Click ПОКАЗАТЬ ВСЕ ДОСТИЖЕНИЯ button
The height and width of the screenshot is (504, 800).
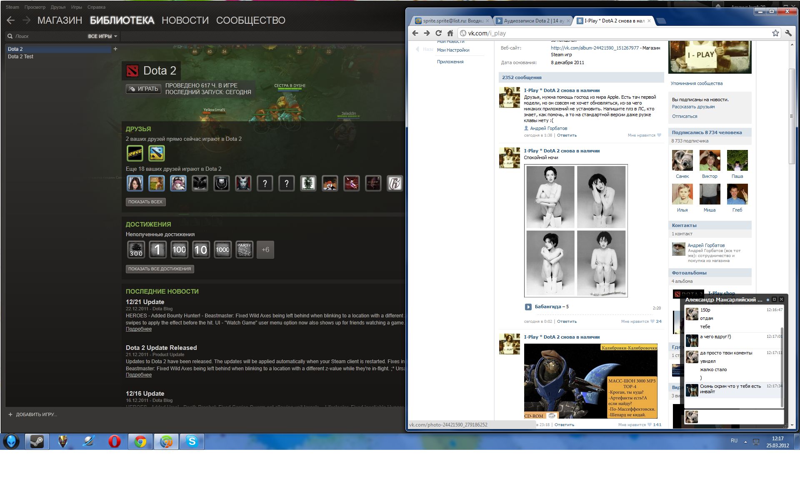click(x=160, y=269)
